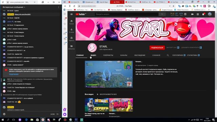Click the bookmark icon in address bar
Viewport: 217px width, 122px height.
tap(173, 6)
